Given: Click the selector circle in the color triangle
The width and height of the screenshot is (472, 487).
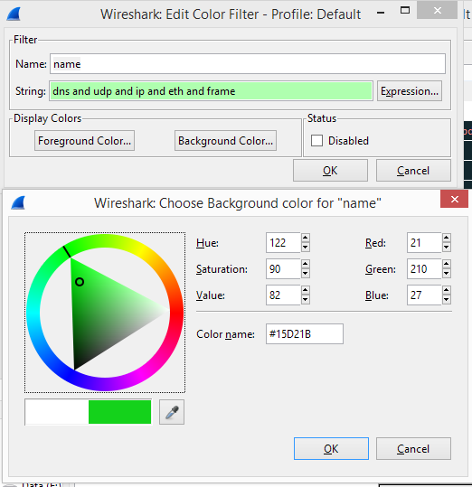Looking at the screenshot, I should (x=80, y=282).
